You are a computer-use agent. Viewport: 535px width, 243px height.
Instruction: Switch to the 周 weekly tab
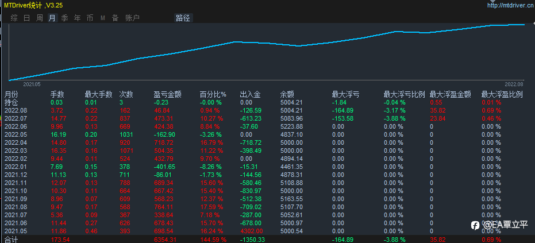tap(40, 18)
